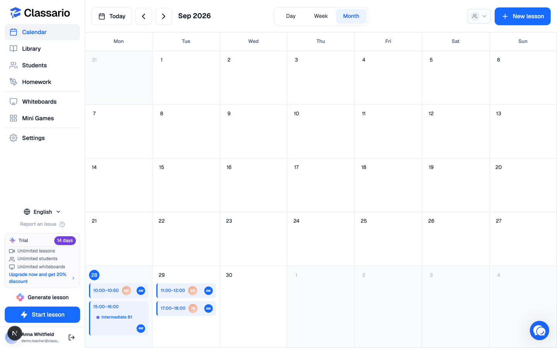Click the SR avatar on the 11:00 lesson
Image resolution: width=557 pixels, height=348 pixels.
(x=193, y=291)
